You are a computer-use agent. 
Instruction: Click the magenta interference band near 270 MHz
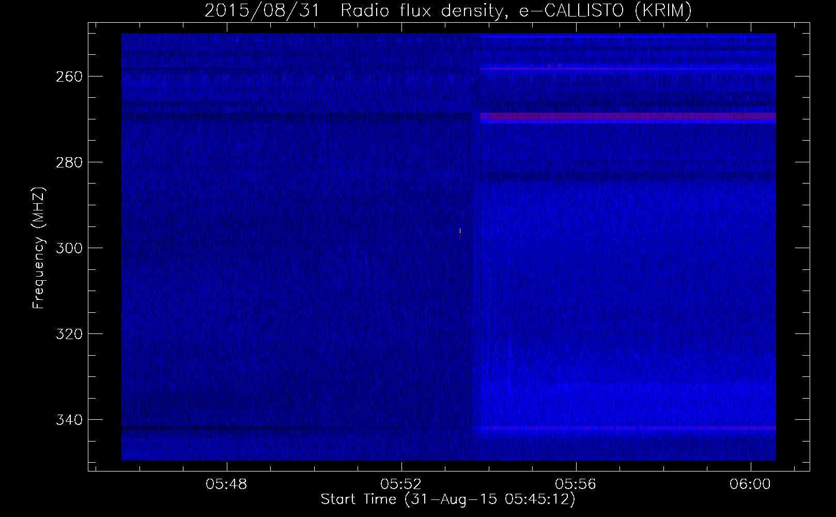(628, 116)
